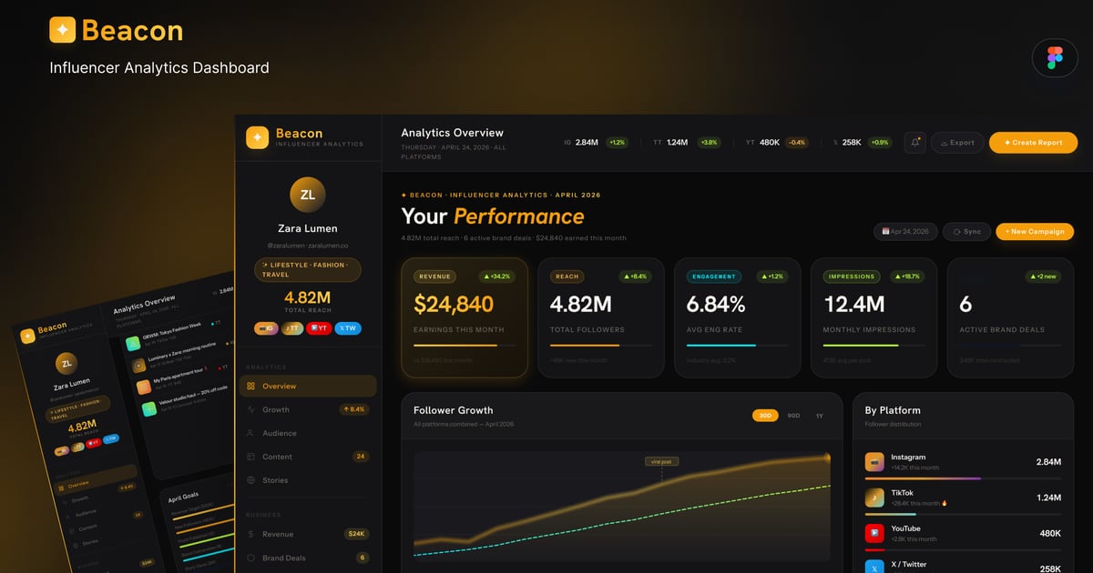Image resolution: width=1093 pixels, height=573 pixels.
Task: Click the -0.4% YouTube change badge
Action: click(x=797, y=143)
